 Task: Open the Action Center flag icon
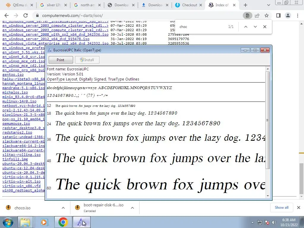click(267, 222)
